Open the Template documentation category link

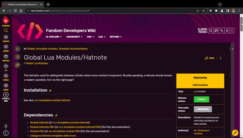[x=73, y=49]
